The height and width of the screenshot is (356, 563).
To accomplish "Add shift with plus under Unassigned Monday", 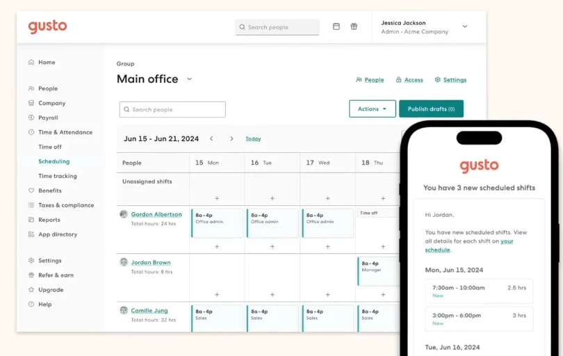I will coord(217,198).
